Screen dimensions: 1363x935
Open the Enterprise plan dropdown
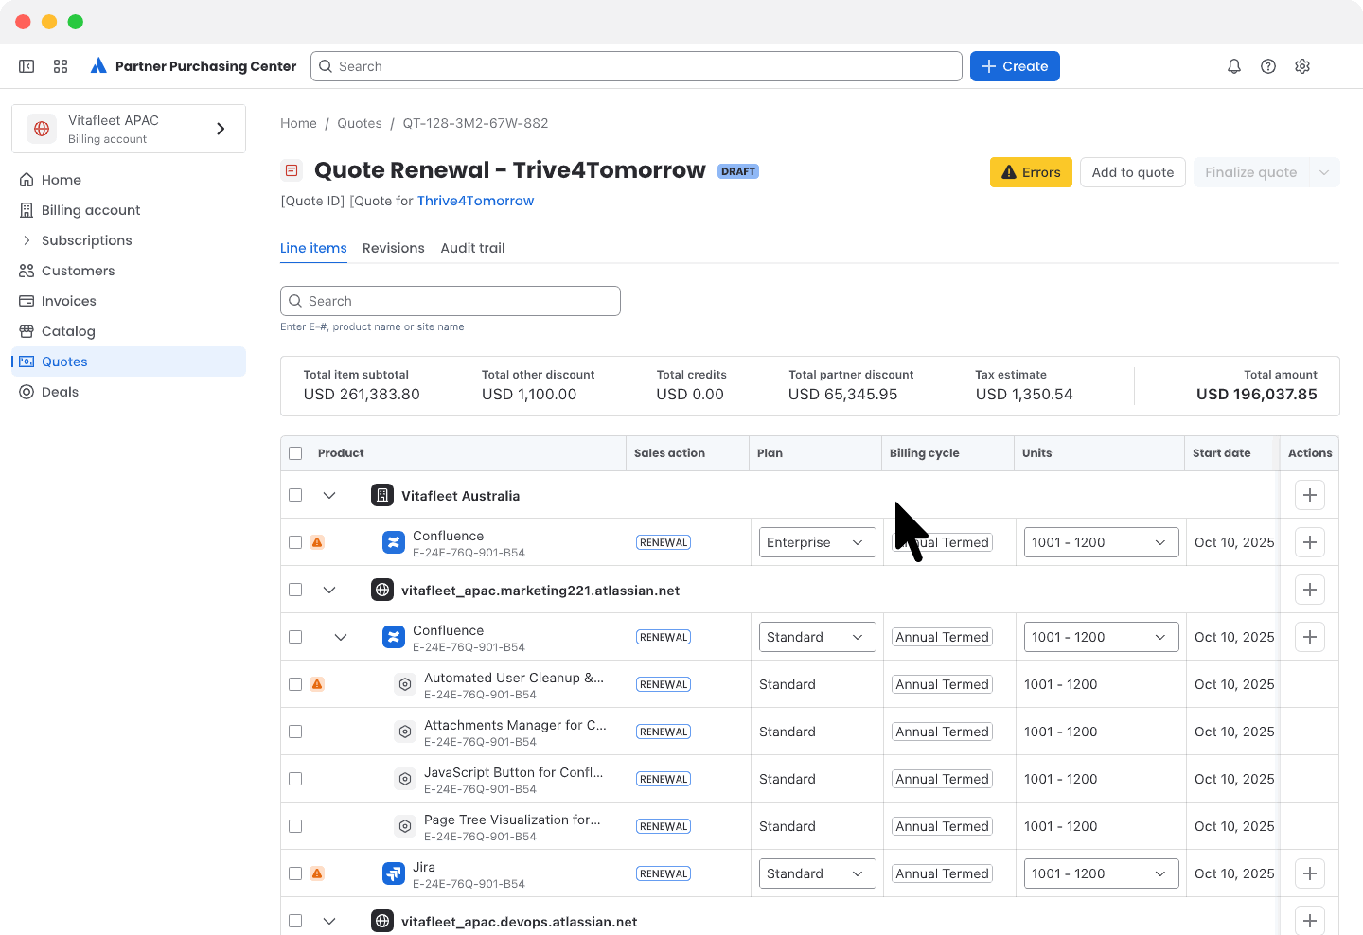[x=818, y=542]
